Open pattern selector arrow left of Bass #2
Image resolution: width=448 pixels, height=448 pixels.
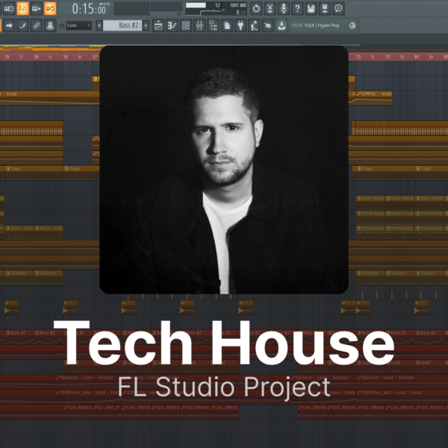click(x=99, y=25)
